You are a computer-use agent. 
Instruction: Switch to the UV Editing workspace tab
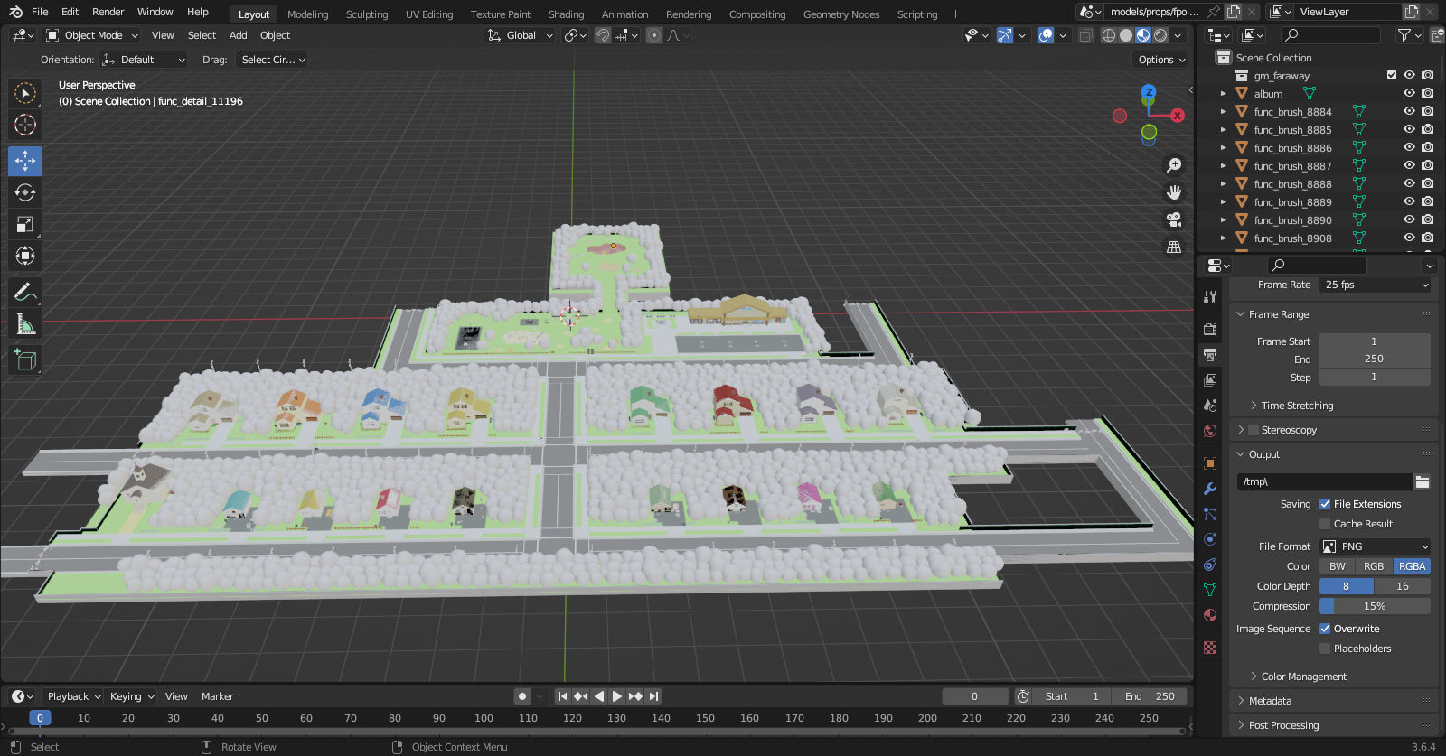(429, 14)
